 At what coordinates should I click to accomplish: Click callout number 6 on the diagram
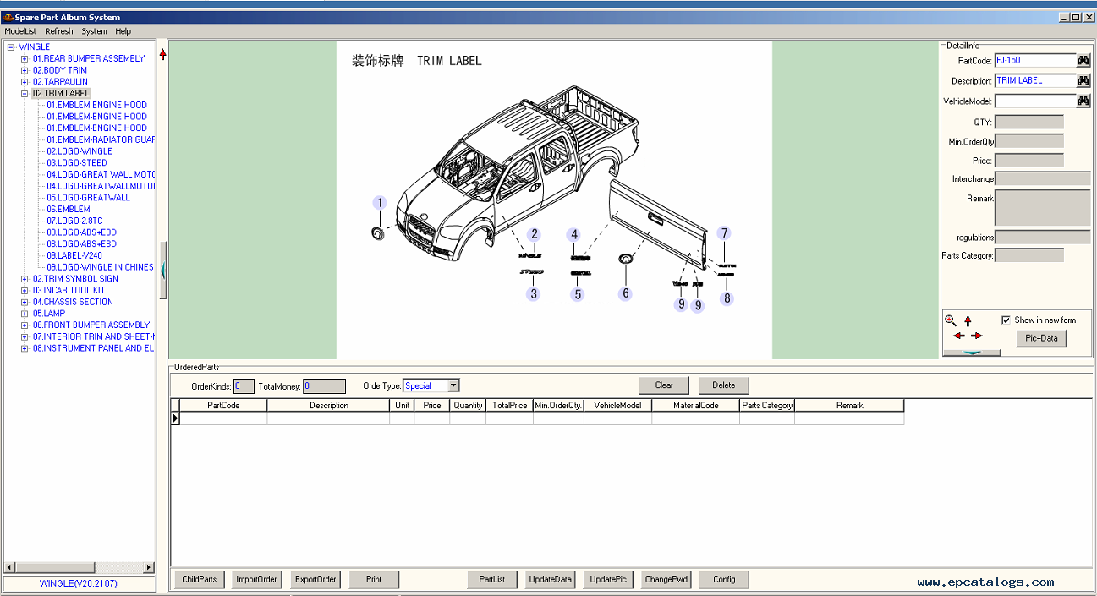pos(626,294)
